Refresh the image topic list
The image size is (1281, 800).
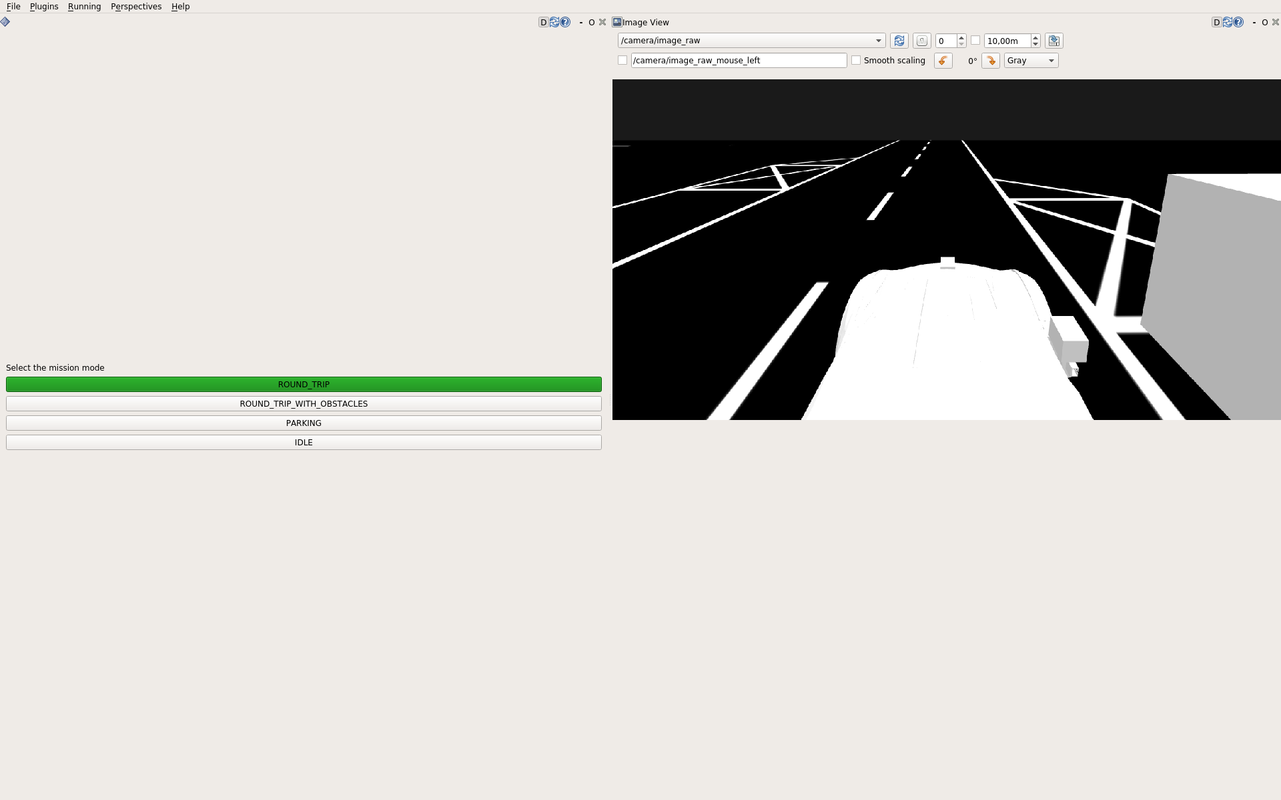tap(899, 41)
